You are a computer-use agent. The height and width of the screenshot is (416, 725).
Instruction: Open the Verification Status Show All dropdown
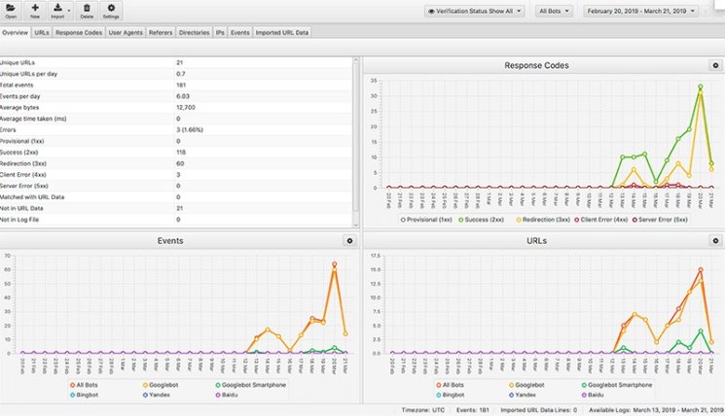(474, 11)
